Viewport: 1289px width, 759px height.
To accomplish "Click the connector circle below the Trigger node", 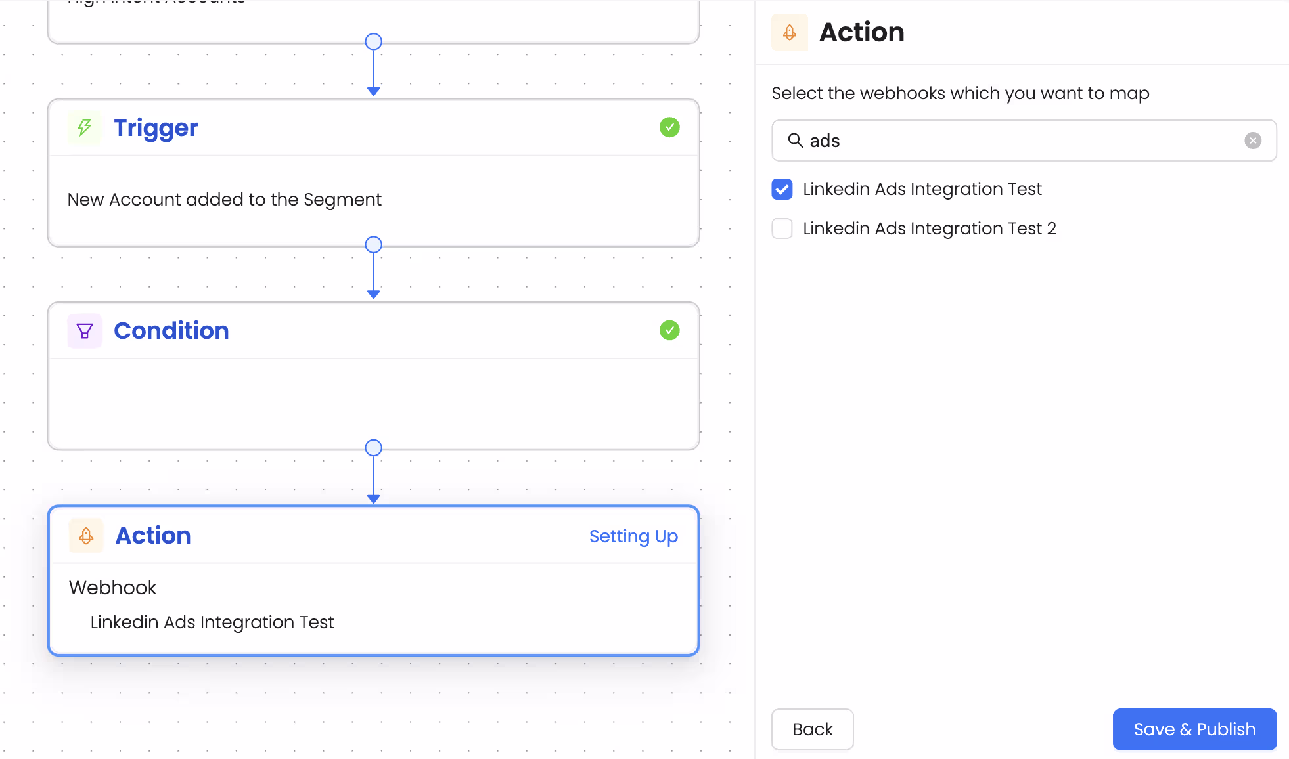I will click(x=373, y=244).
